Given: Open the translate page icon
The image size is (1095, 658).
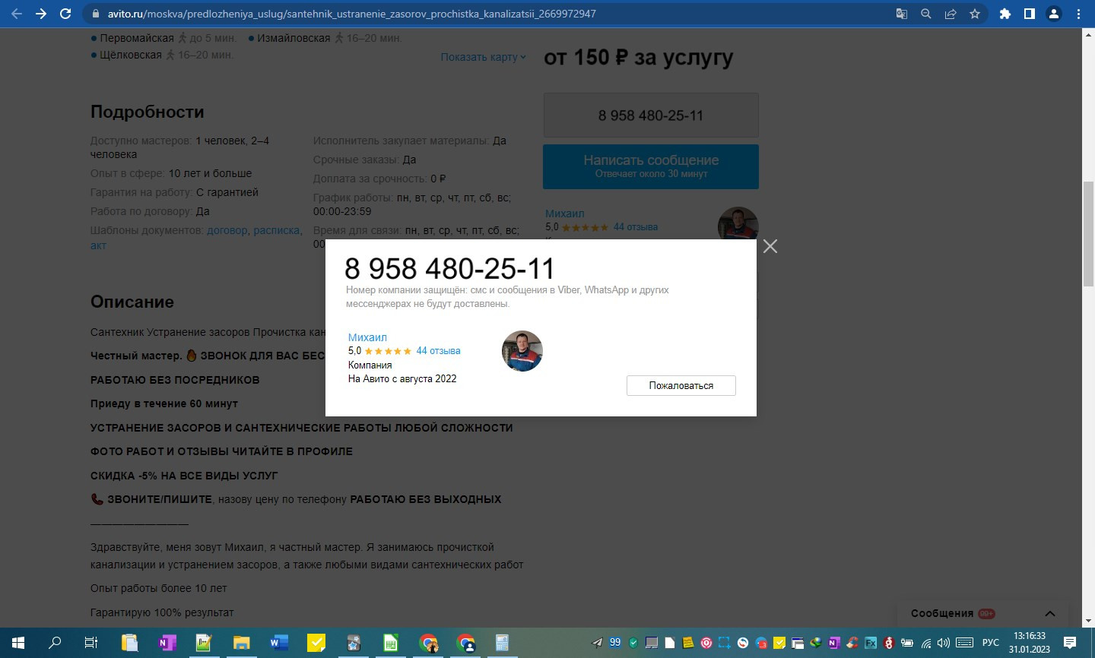Looking at the screenshot, I should [x=902, y=14].
